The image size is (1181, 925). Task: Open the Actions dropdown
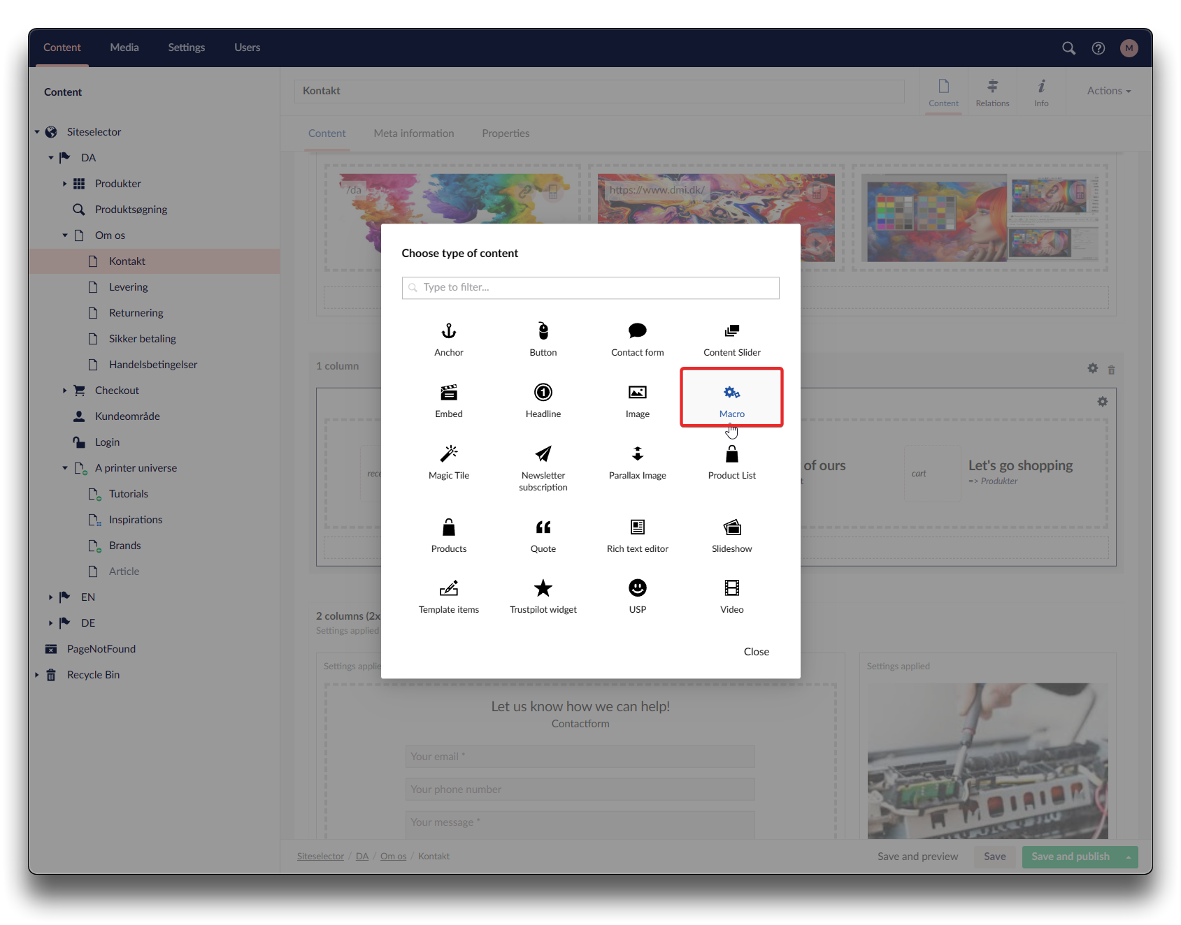point(1108,91)
